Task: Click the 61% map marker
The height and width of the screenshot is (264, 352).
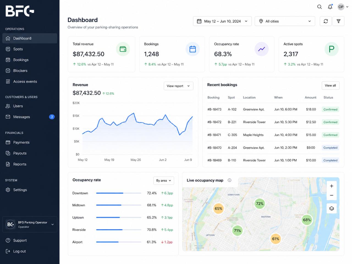Action: click(x=276, y=239)
